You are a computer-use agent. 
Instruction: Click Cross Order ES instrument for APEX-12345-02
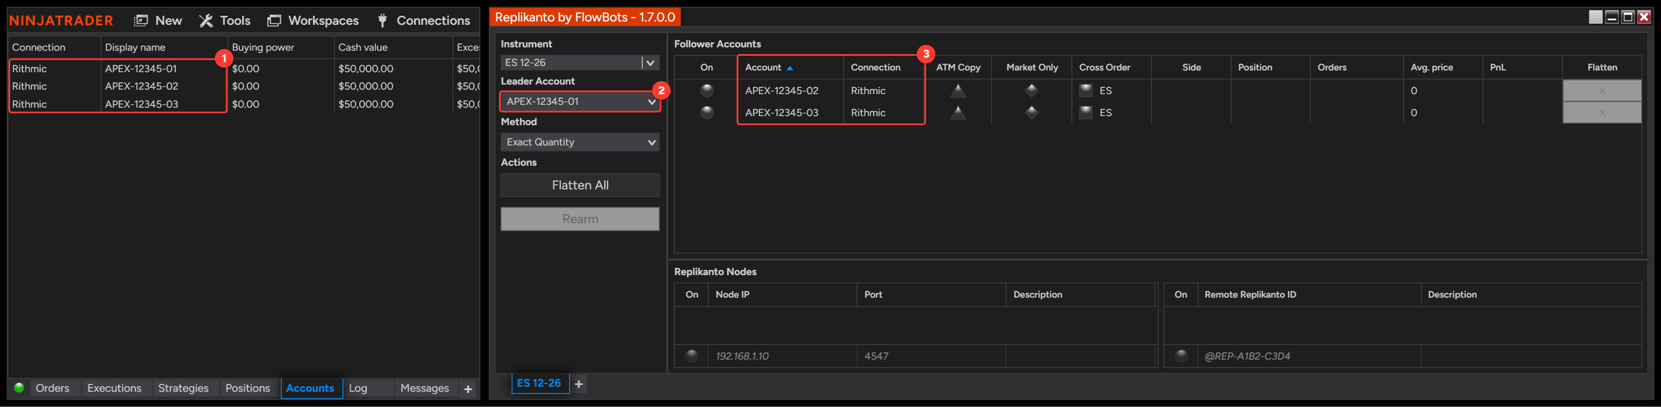[1105, 91]
